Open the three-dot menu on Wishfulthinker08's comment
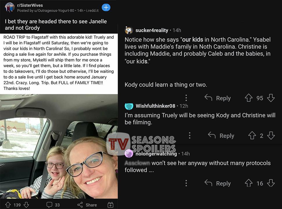 point(189,135)
